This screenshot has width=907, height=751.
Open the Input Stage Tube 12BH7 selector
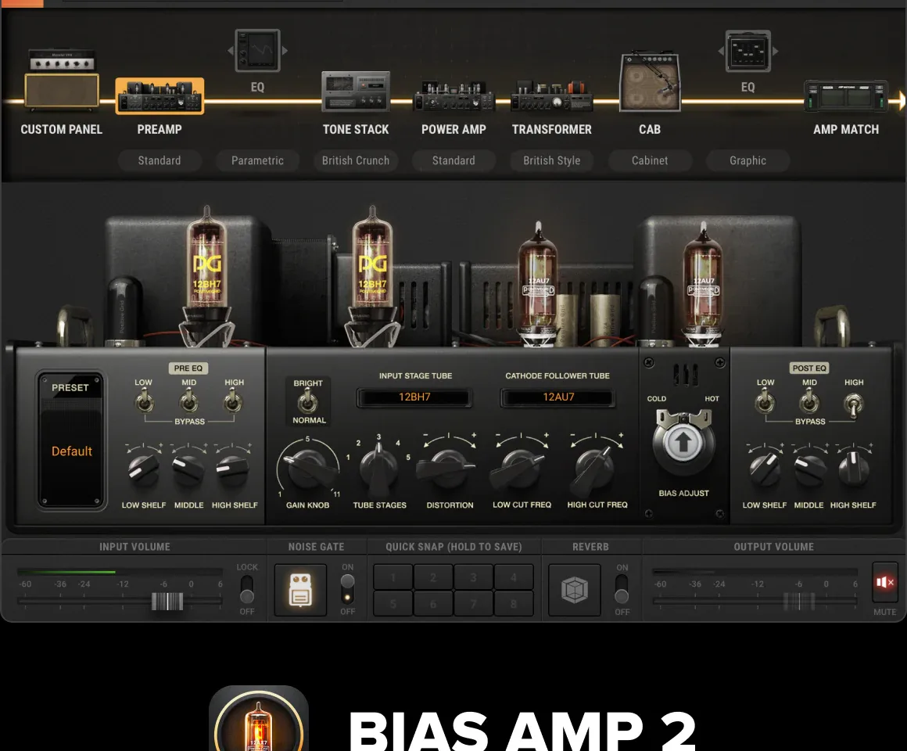tap(414, 397)
